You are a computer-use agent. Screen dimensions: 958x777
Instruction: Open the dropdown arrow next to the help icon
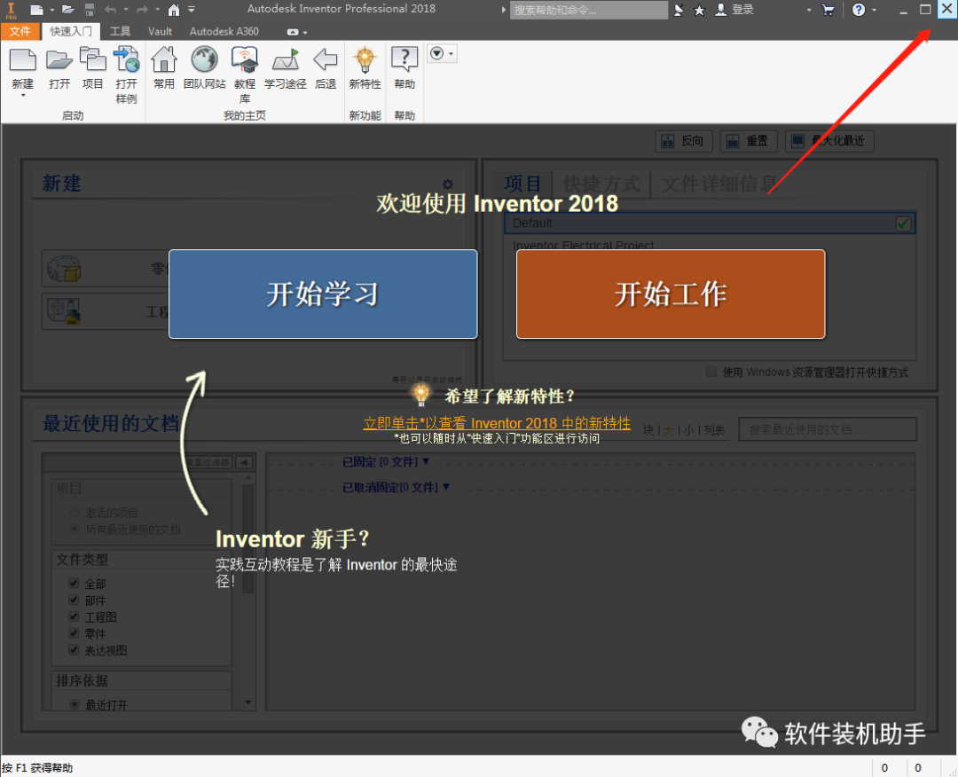pyautogui.click(x=874, y=11)
